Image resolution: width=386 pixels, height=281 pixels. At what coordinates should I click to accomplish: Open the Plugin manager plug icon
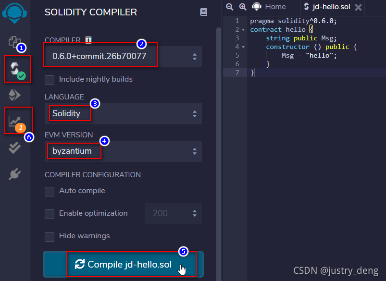tap(14, 174)
